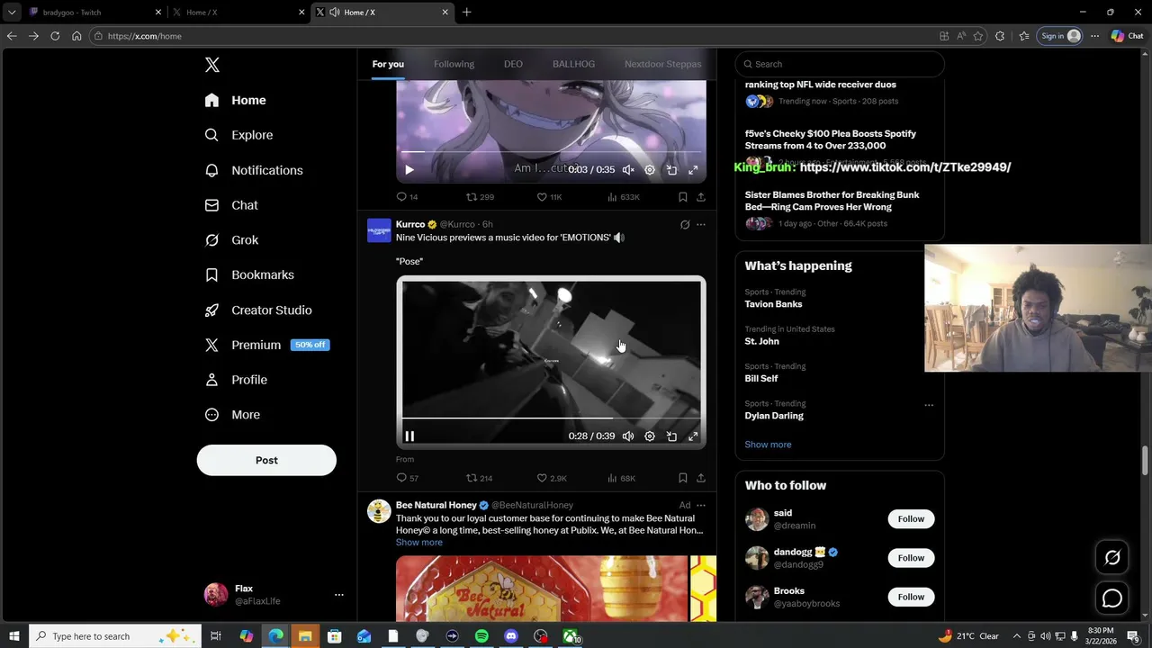Pause the Nine Vicious video

coord(409,436)
